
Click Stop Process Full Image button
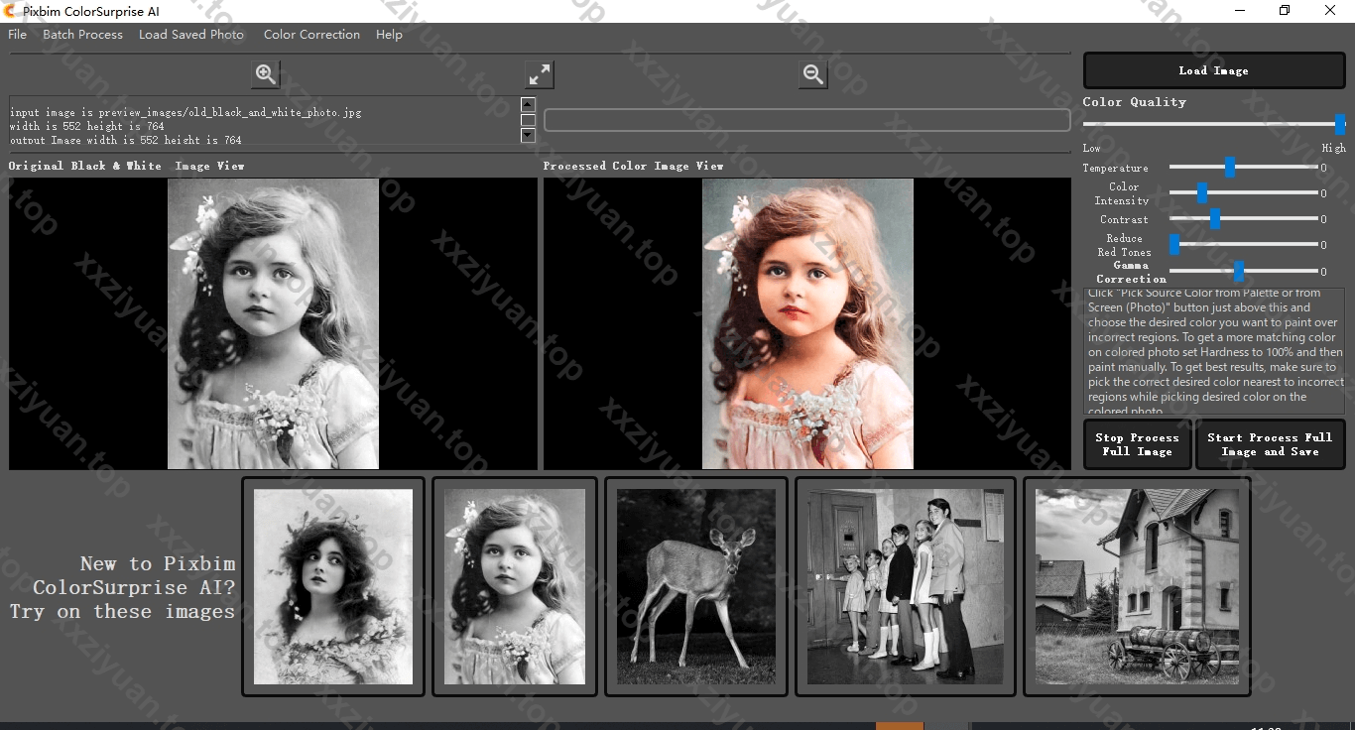1137,444
